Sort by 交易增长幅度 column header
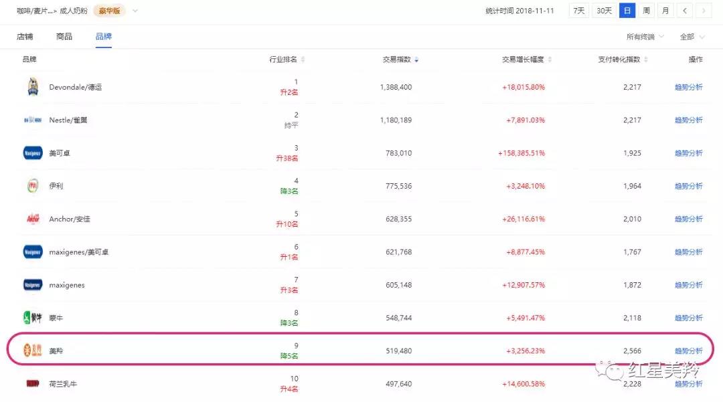Viewport: 723px width, 402px height. (x=527, y=60)
